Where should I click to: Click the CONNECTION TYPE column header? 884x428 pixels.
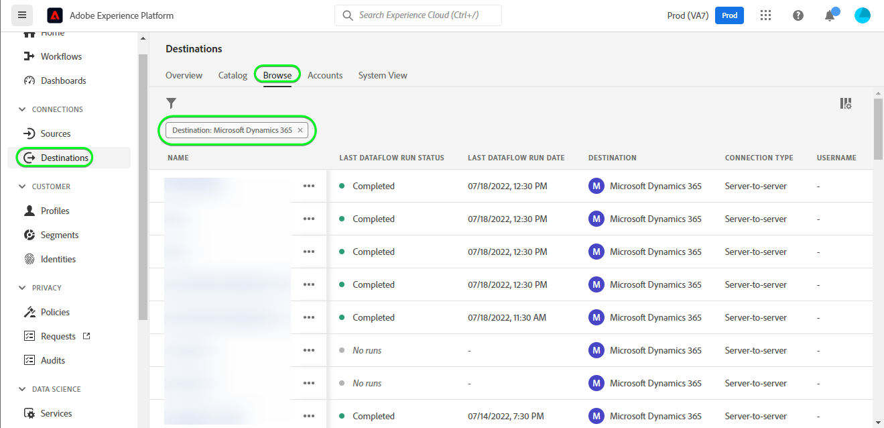point(759,158)
